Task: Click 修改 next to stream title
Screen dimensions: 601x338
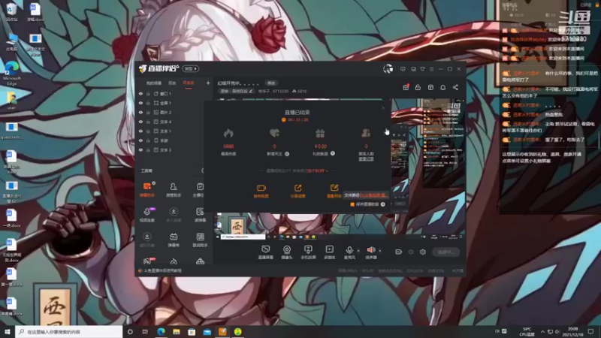Action: click(271, 83)
